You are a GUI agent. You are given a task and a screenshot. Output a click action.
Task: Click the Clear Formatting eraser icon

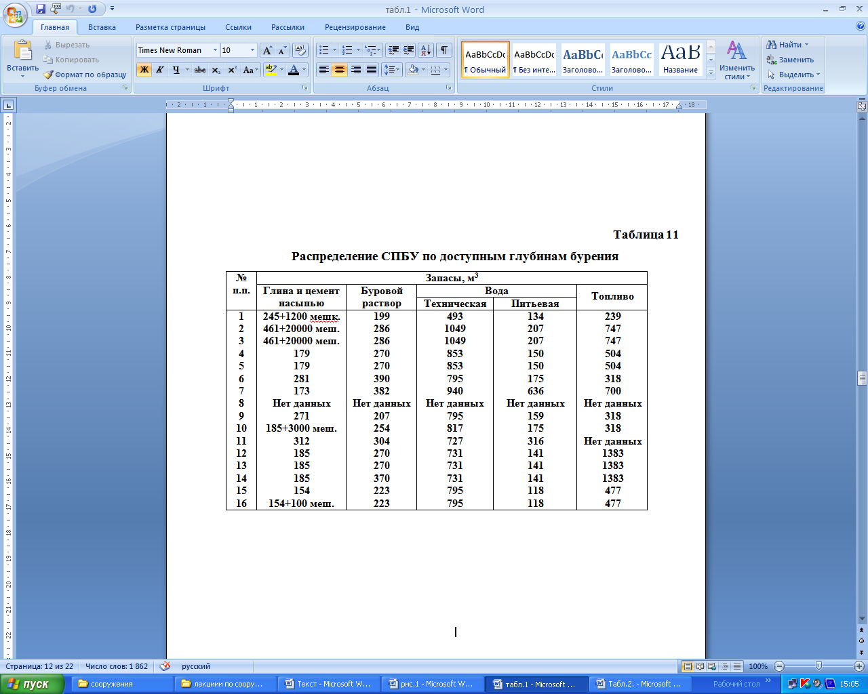point(301,50)
